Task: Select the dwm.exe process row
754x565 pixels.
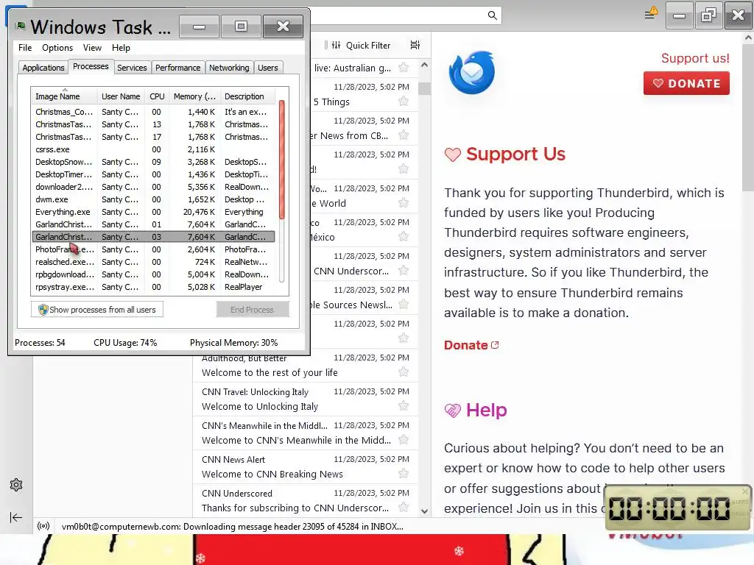Action: click(x=153, y=199)
